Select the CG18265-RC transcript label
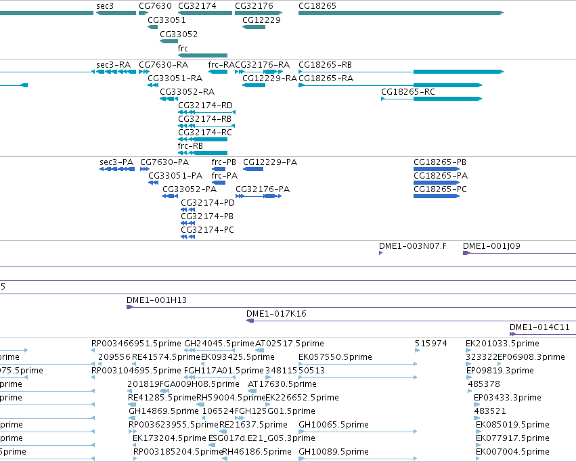The width and height of the screenshot is (576, 462). coord(408,92)
